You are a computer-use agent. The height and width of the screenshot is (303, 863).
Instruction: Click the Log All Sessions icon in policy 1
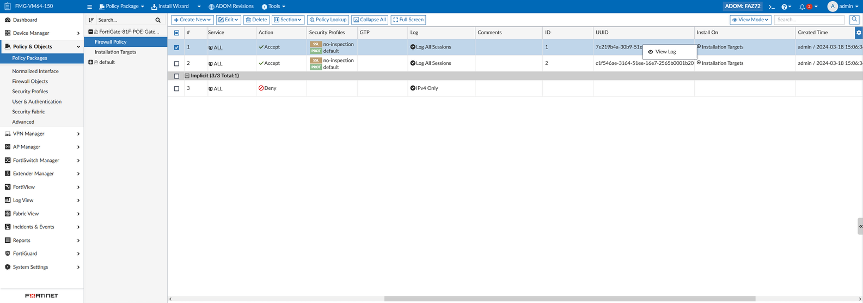pyautogui.click(x=413, y=47)
